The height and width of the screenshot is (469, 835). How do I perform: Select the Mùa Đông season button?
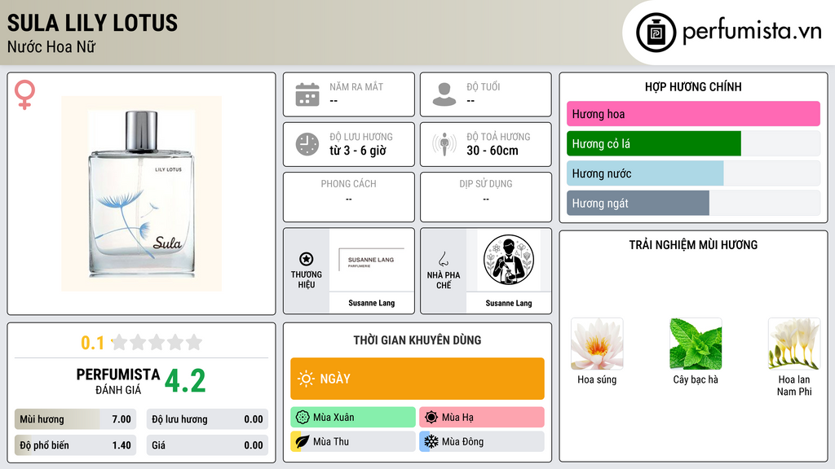(x=482, y=441)
